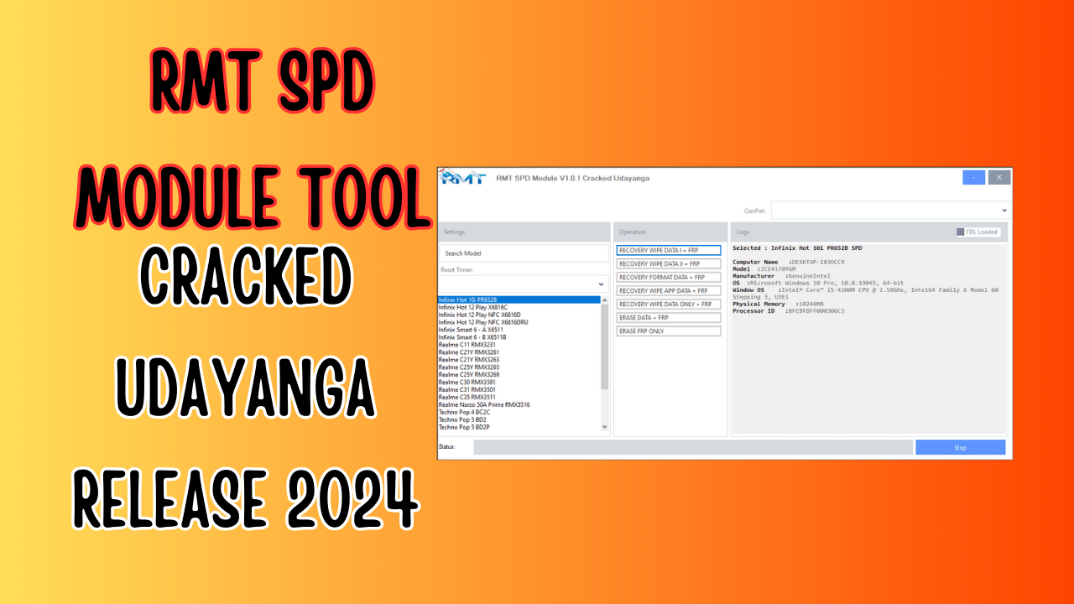The width and height of the screenshot is (1074, 604).
Task: Select Infinix Hot 12 Play X6816C
Action: point(519,307)
